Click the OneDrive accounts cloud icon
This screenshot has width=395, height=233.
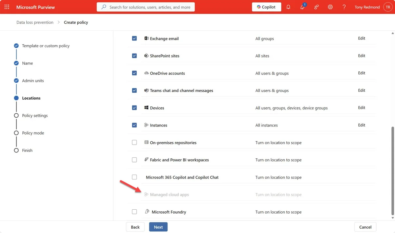[x=146, y=73]
